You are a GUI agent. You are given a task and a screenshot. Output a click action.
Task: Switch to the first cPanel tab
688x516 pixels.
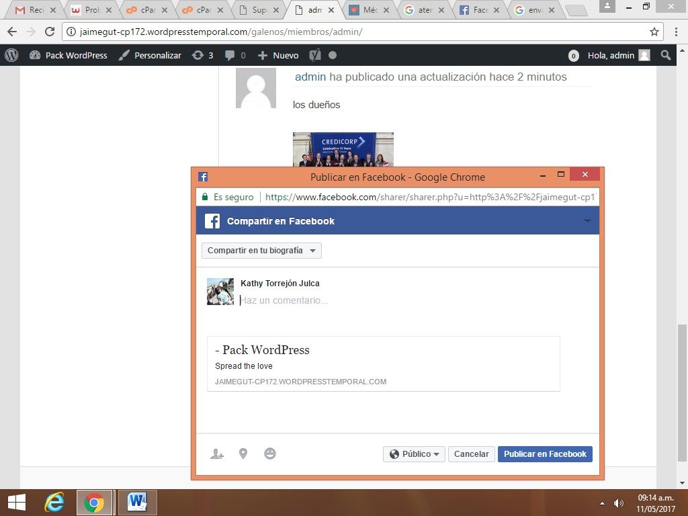point(146,9)
